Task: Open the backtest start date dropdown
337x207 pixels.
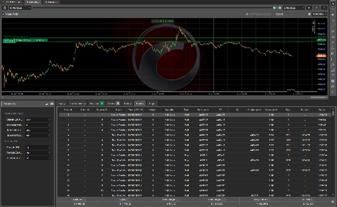Action: [30, 8]
